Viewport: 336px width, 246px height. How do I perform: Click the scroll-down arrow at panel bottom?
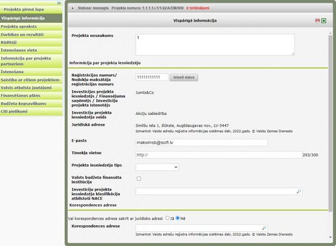[x=330, y=237]
